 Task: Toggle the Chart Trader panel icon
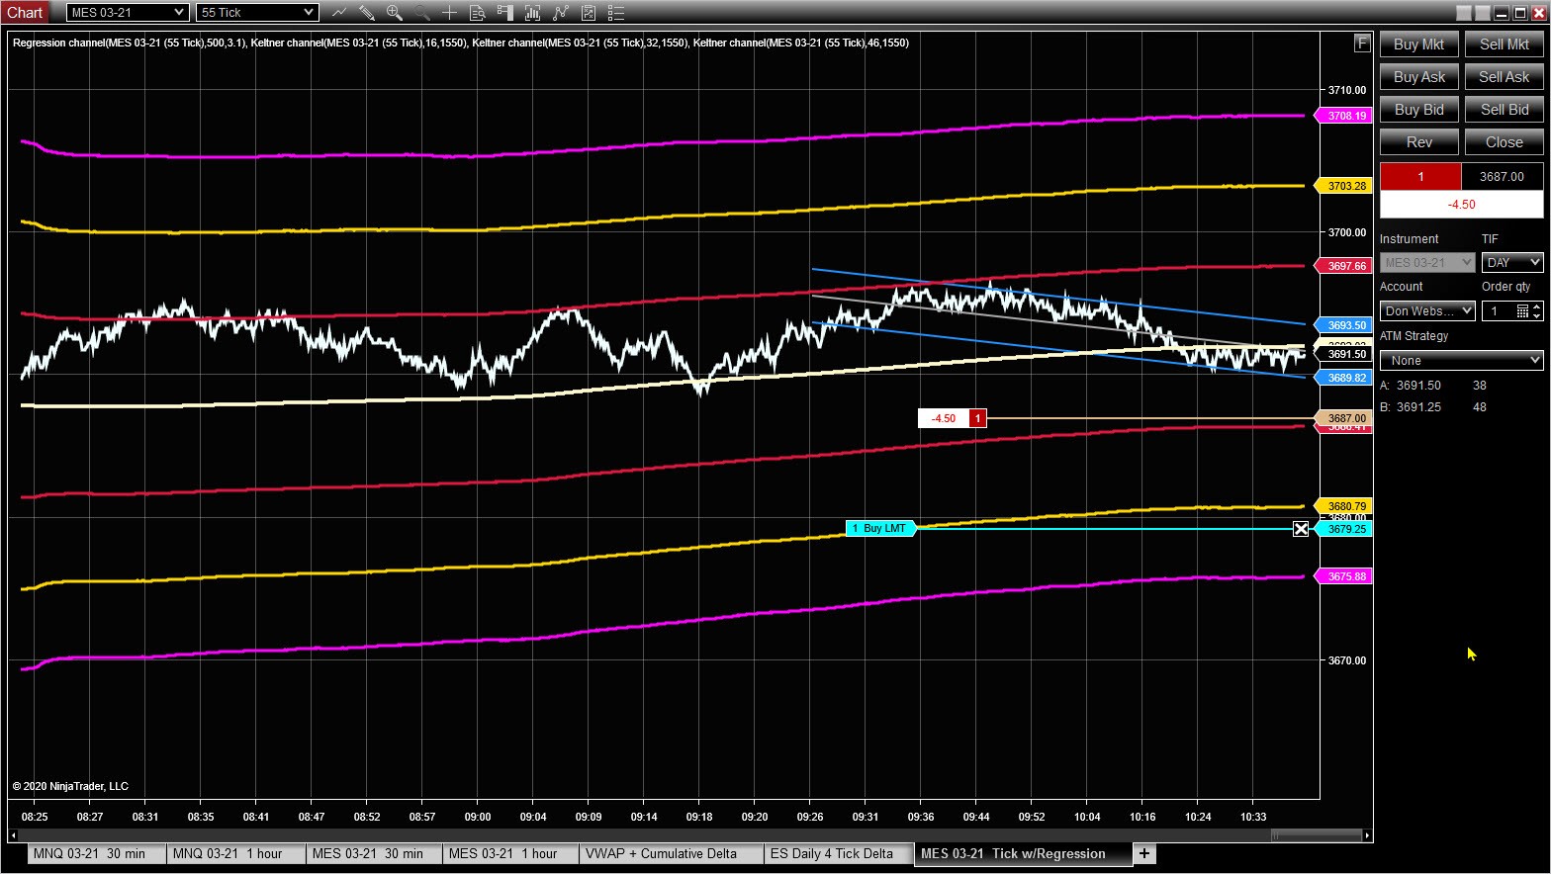[505, 13]
